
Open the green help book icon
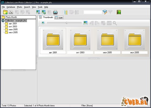[x=119, y=12]
